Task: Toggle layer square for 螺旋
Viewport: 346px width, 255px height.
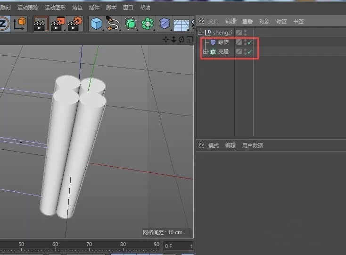Action: pyautogui.click(x=239, y=42)
